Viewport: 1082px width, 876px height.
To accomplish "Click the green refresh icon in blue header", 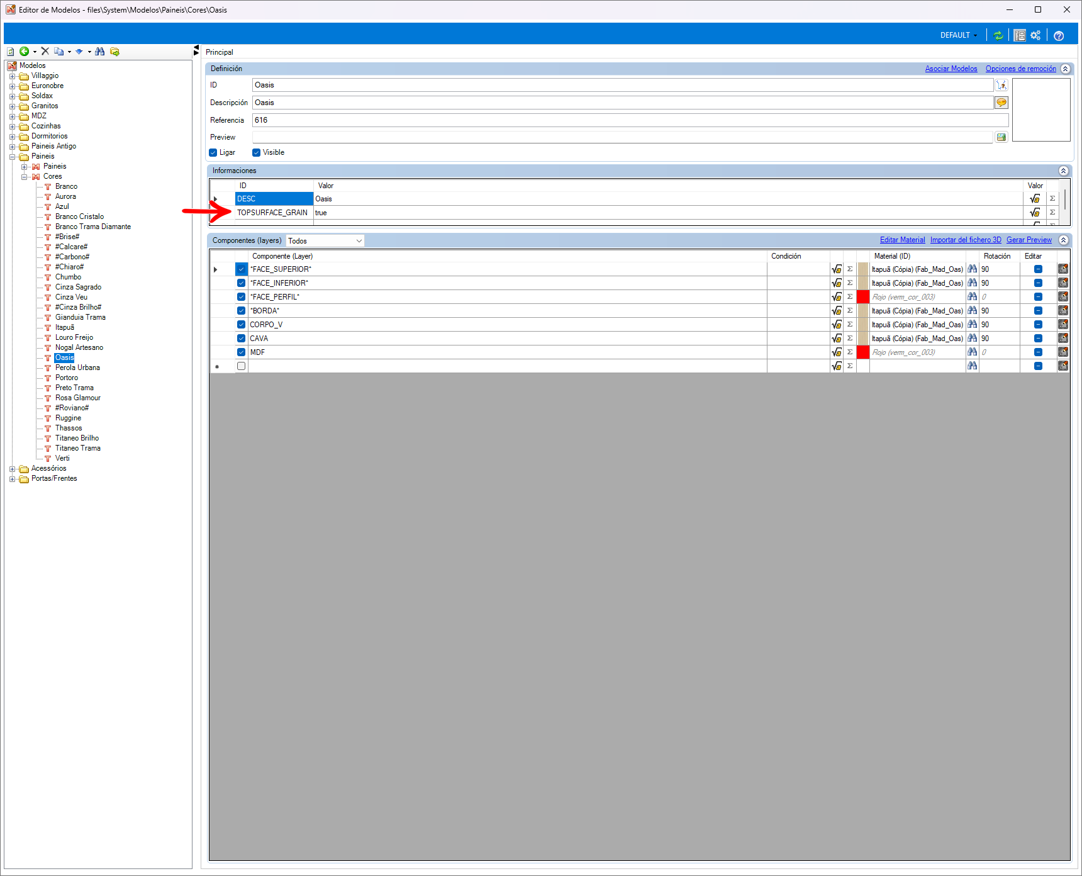I will (998, 35).
